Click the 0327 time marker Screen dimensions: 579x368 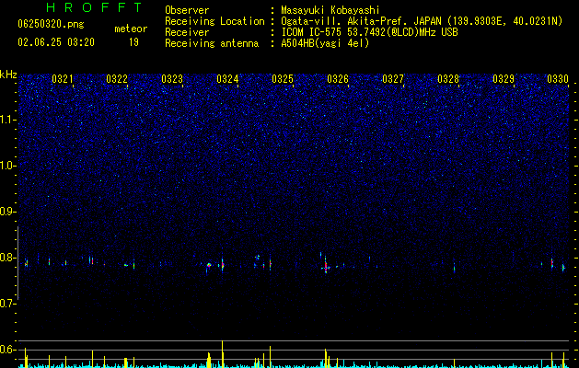[393, 79]
